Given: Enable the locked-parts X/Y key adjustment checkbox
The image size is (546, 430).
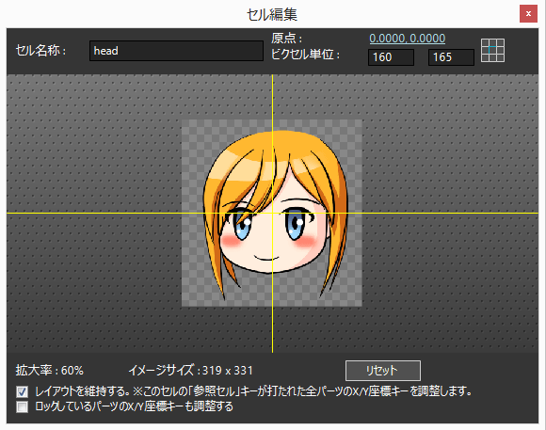Looking at the screenshot, I should click(22, 406).
